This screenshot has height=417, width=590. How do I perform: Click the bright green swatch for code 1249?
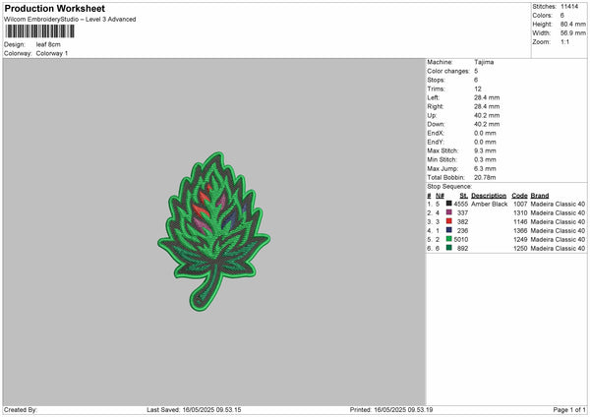[449, 239]
